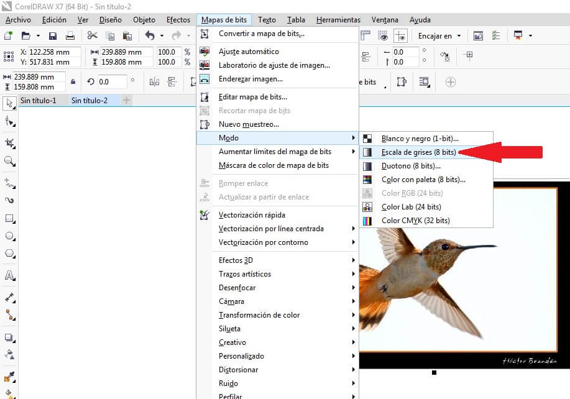Open the Herramientas menu
Viewport: 570px width, 399px height.
click(338, 20)
